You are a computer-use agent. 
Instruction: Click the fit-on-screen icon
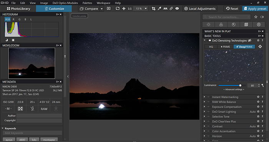tap(118, 8)
